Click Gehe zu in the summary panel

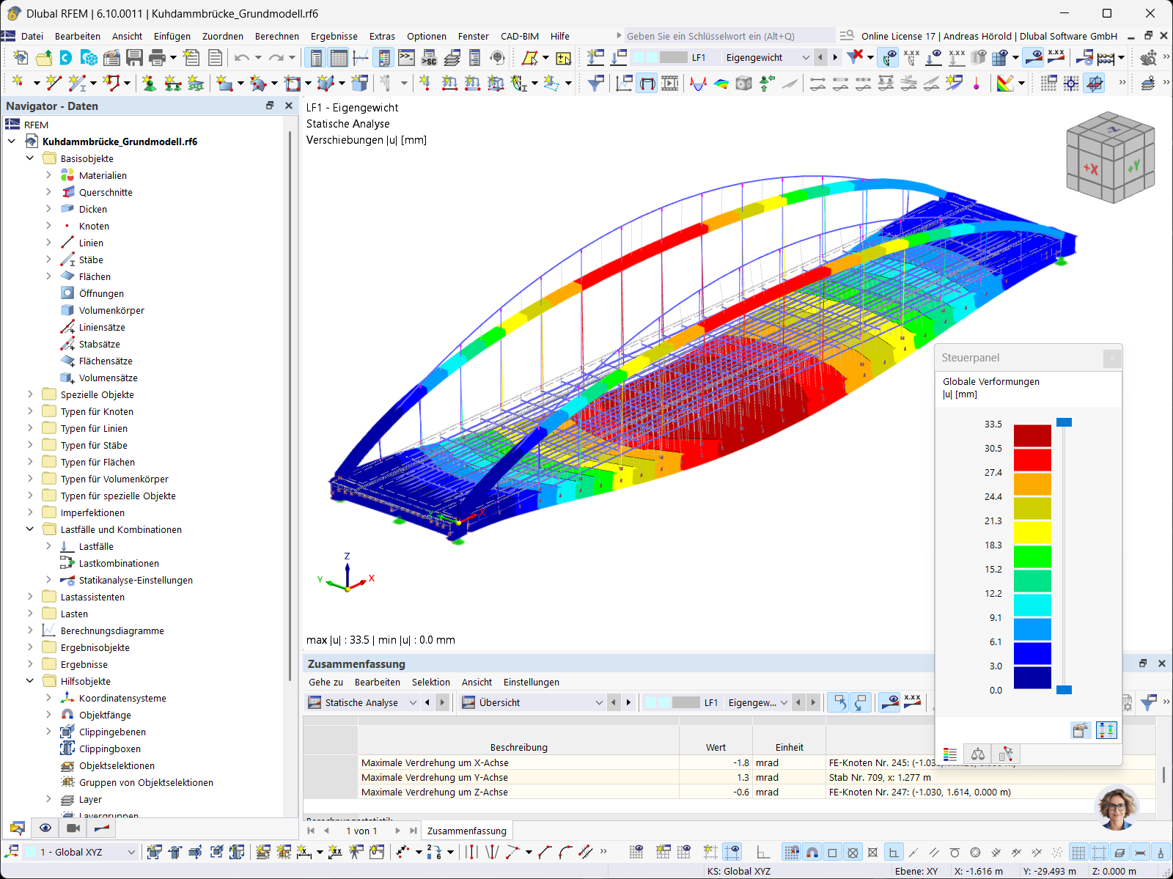[x=324, y=682]
